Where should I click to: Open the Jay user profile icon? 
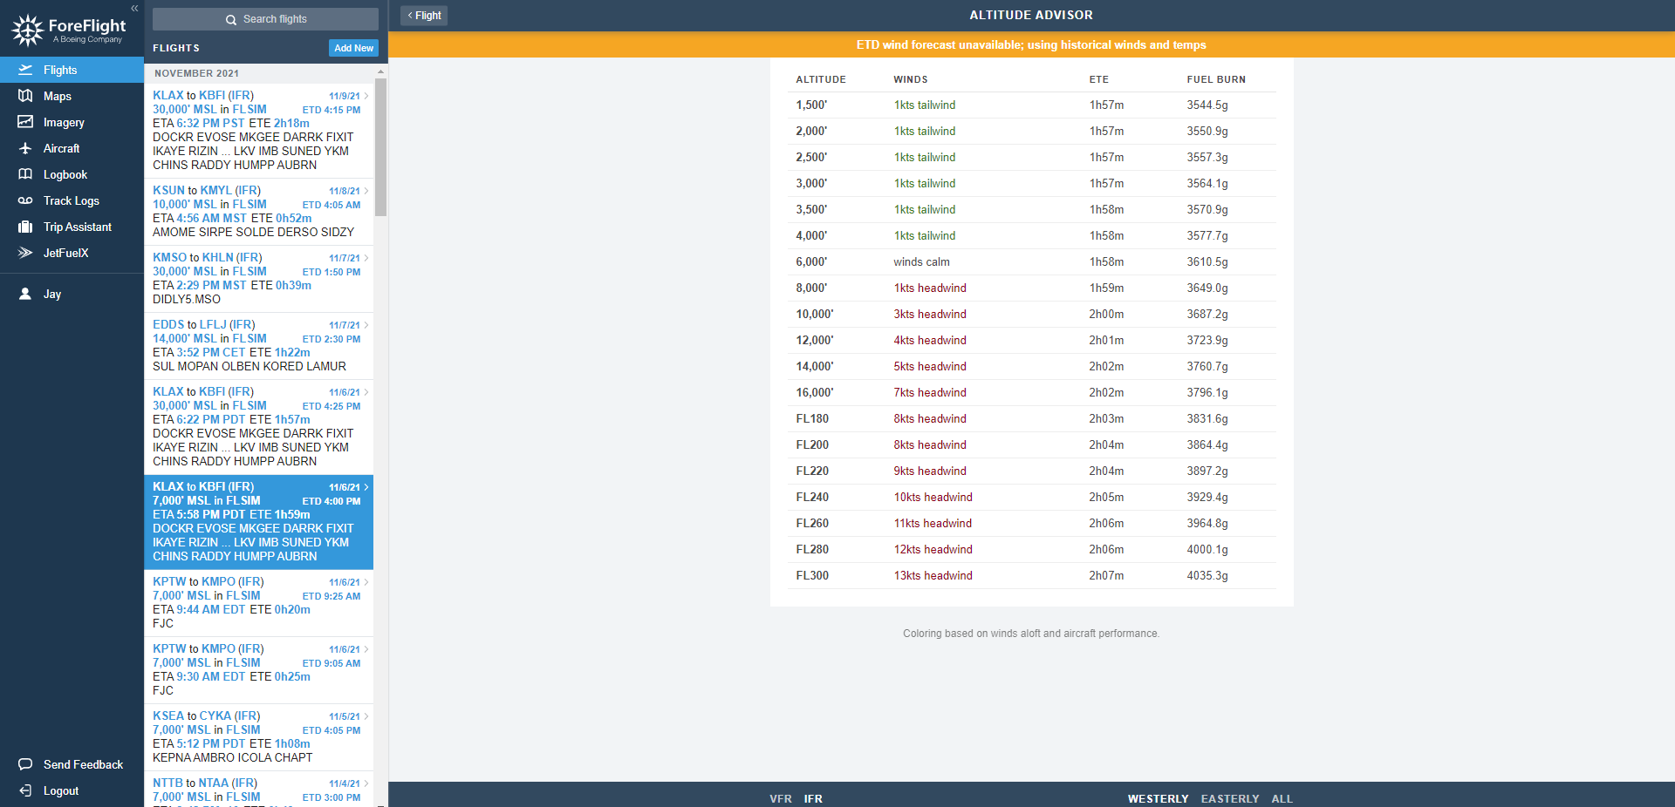coord(25,294)
